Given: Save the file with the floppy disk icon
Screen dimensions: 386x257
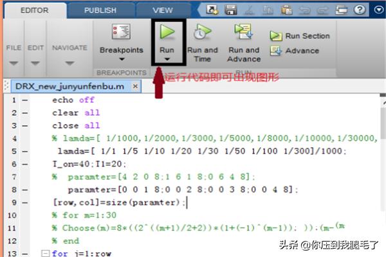Looking at the screenshot, I should [231, 10].
